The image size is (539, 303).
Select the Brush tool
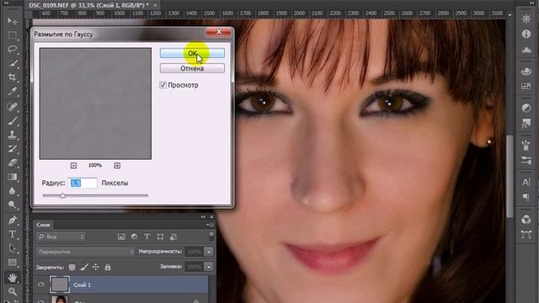(12, 121)
